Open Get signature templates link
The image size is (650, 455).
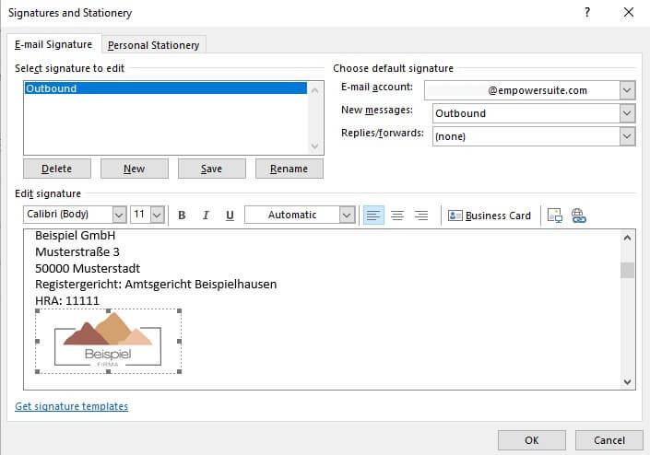[x=71, y=406]
